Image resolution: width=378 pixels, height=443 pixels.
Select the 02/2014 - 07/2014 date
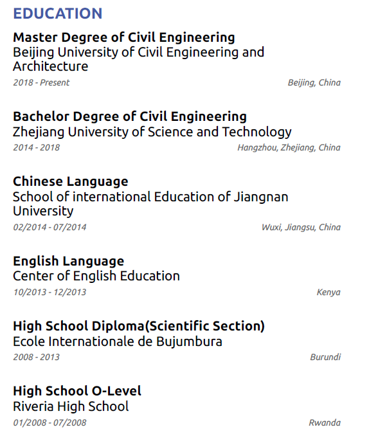[x=50, y=227]
